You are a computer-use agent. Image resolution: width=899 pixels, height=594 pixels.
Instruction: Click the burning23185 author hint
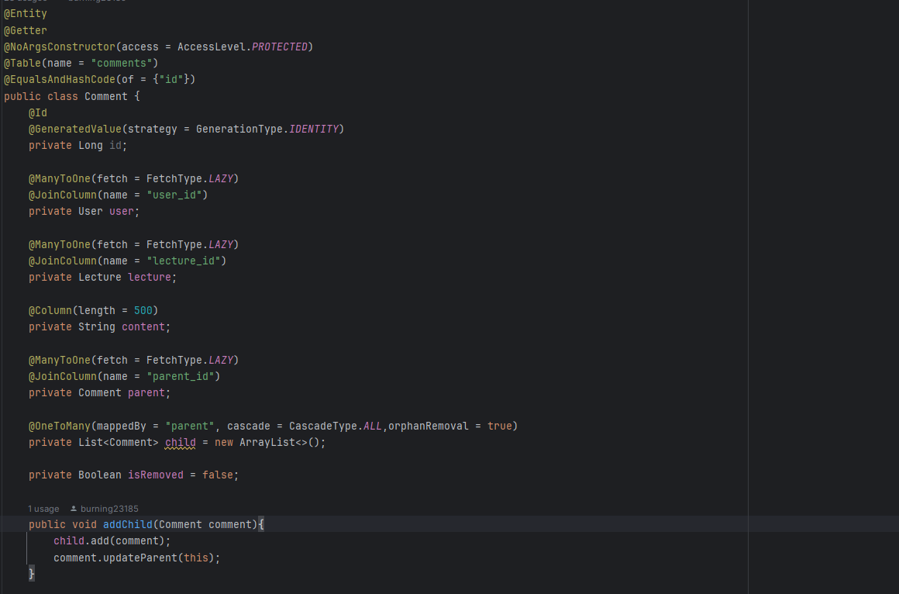pos(109,509)
